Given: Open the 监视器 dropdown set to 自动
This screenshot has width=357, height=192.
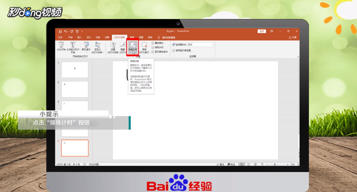Looking at the screenshot, I should pos(200,45).
